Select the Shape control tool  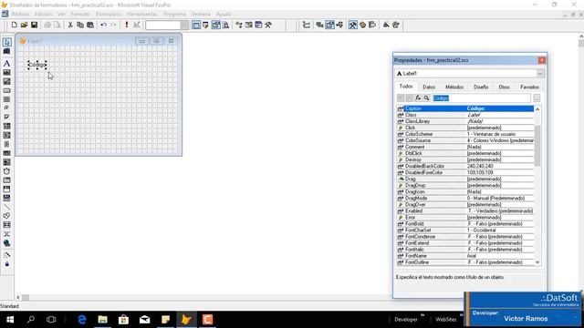coord(6,216)
